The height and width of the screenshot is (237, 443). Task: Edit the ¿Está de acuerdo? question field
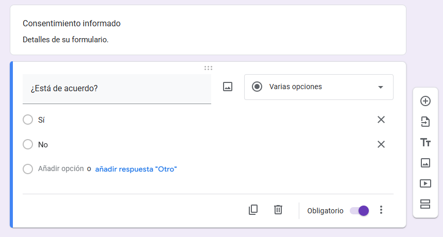(x=117, y=89)
